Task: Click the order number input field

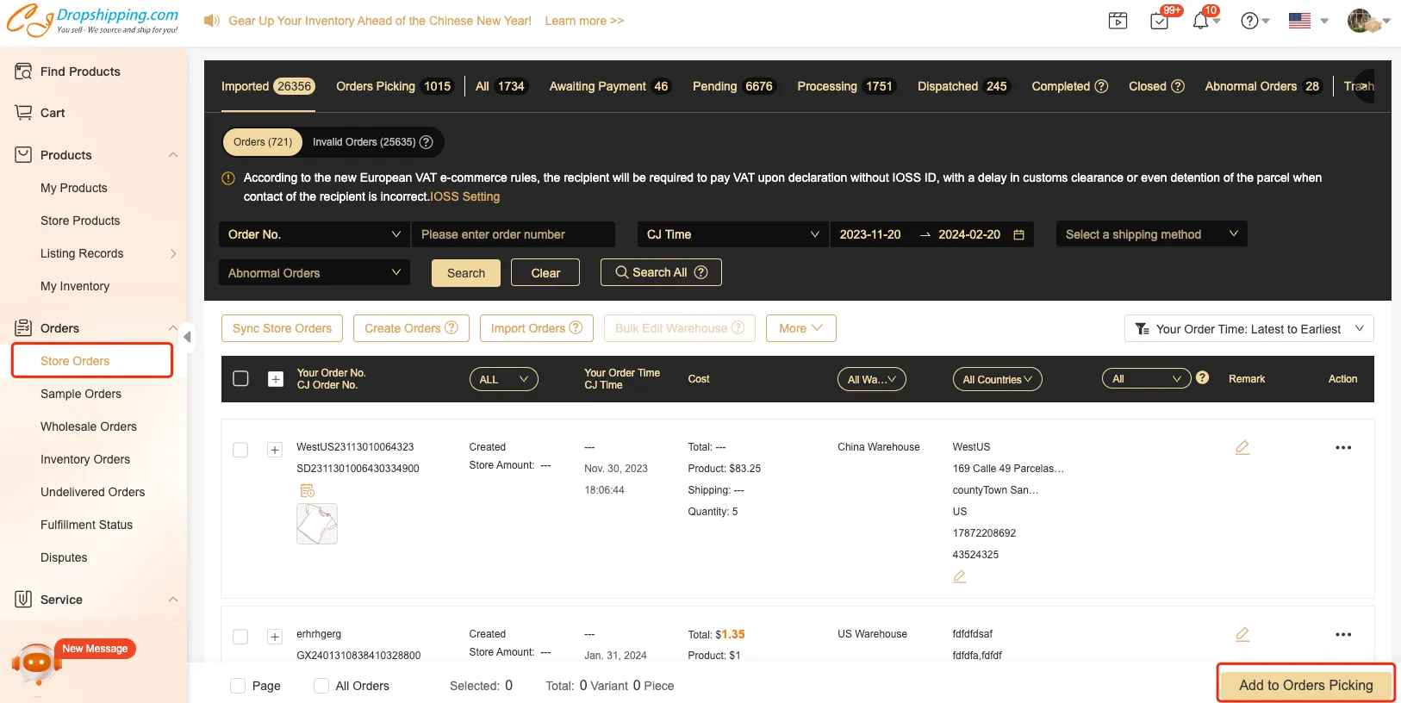Action: tap(513, 234)
